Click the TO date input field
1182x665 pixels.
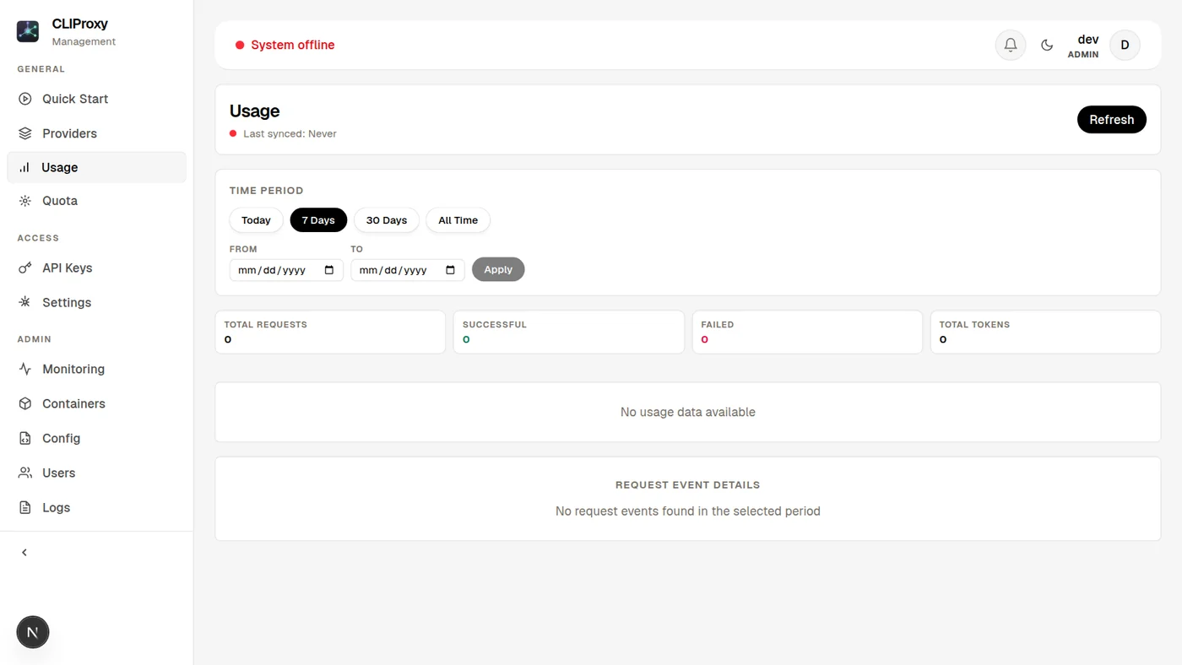[407, 270]
